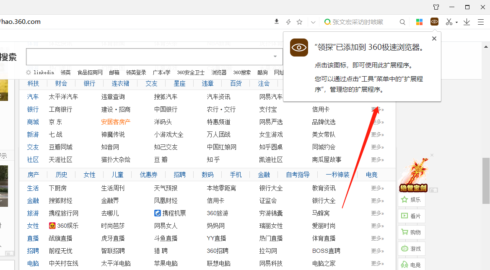Viewport: 490px width, 270px height.
Task: Click the hao.360.com address bar URL
Action: tap(20, 22)
